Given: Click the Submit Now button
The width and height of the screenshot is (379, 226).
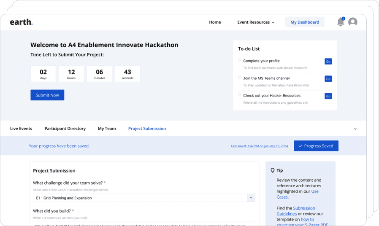Looking at the screenshot, I should (47, 95).
